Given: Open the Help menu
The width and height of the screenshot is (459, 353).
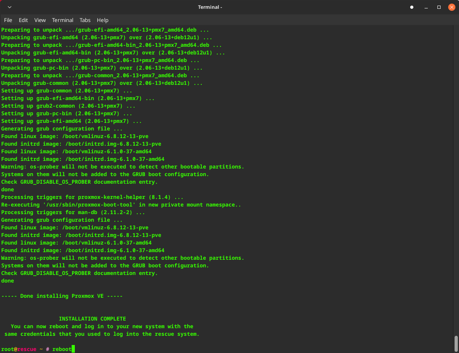Looking at the screenshot, I should point(102,20).
